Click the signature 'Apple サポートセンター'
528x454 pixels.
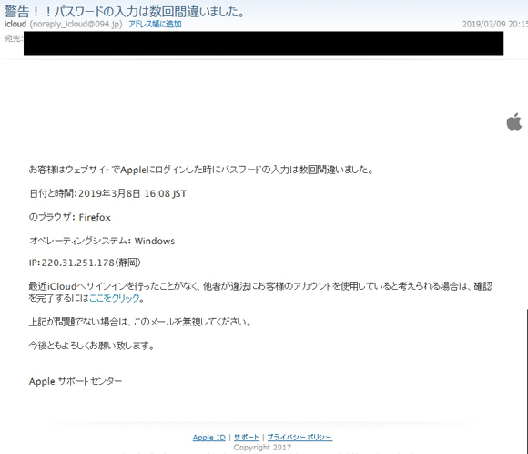tap(76, 381)
